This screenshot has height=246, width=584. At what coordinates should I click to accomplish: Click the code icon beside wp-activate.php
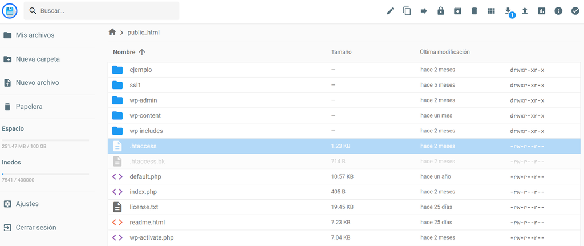[117, 237]
